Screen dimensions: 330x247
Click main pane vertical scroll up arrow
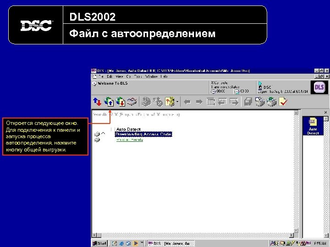click(296, 113)
